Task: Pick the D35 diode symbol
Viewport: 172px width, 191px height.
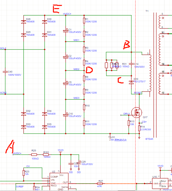Action: coord(44,127)
